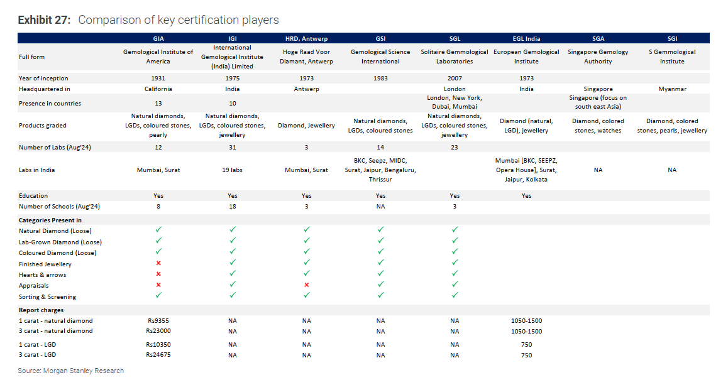Select the "EGL India" column header
The height and width of the screenshot is (380, 728).
[526, 38]
